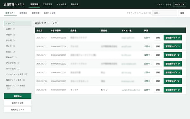Click the sample01.clouder.me domain cell
The image size is (190, 119).
[130, 90]
